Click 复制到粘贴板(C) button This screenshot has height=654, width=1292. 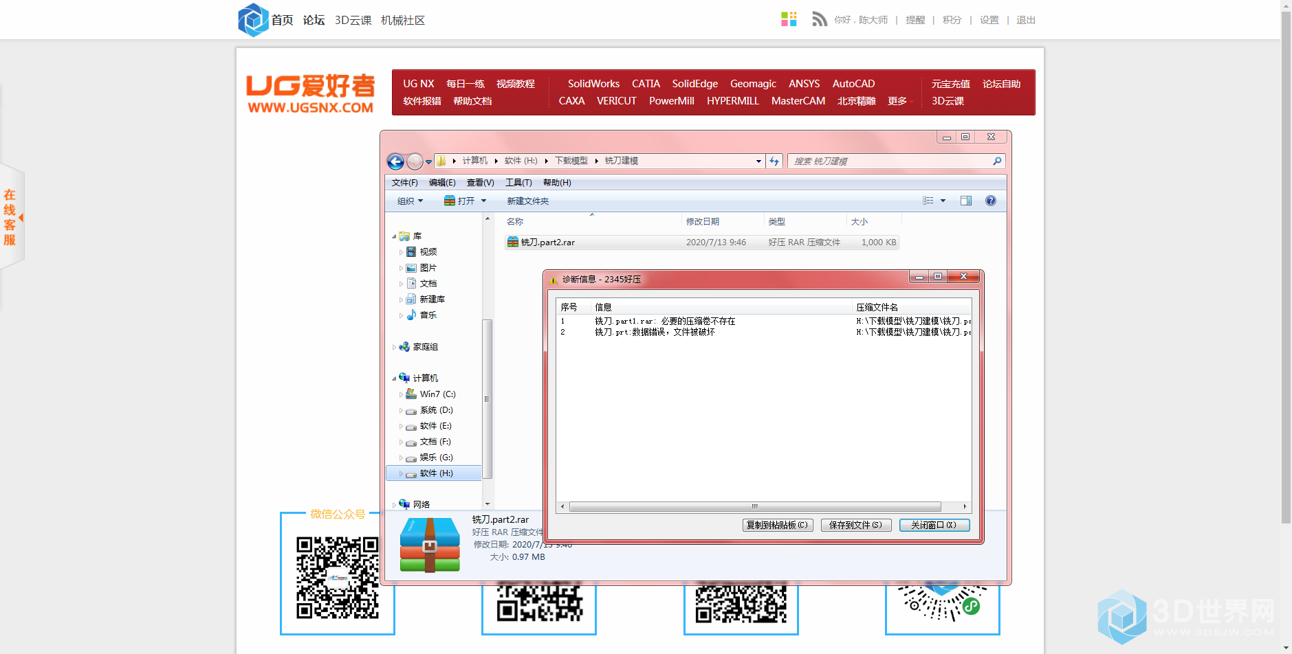click(778, 525)
